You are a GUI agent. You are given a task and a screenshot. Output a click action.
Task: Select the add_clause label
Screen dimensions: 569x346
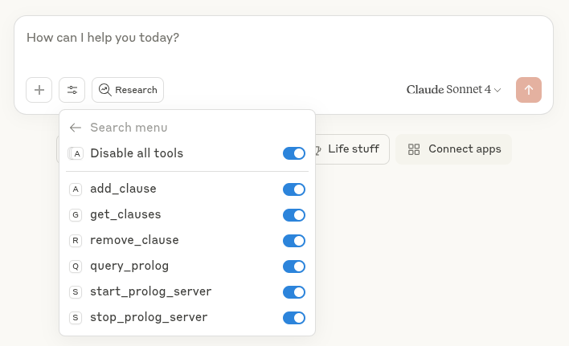coord(123,189)
